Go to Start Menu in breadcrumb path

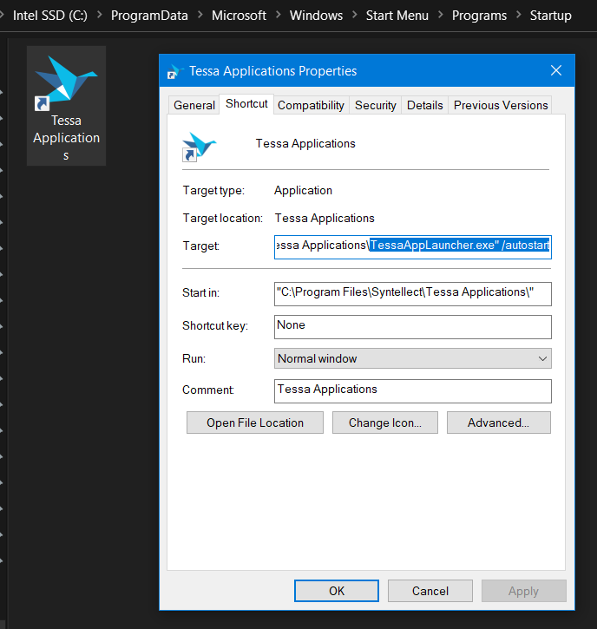pyautogui.click(x=397, y=16)
